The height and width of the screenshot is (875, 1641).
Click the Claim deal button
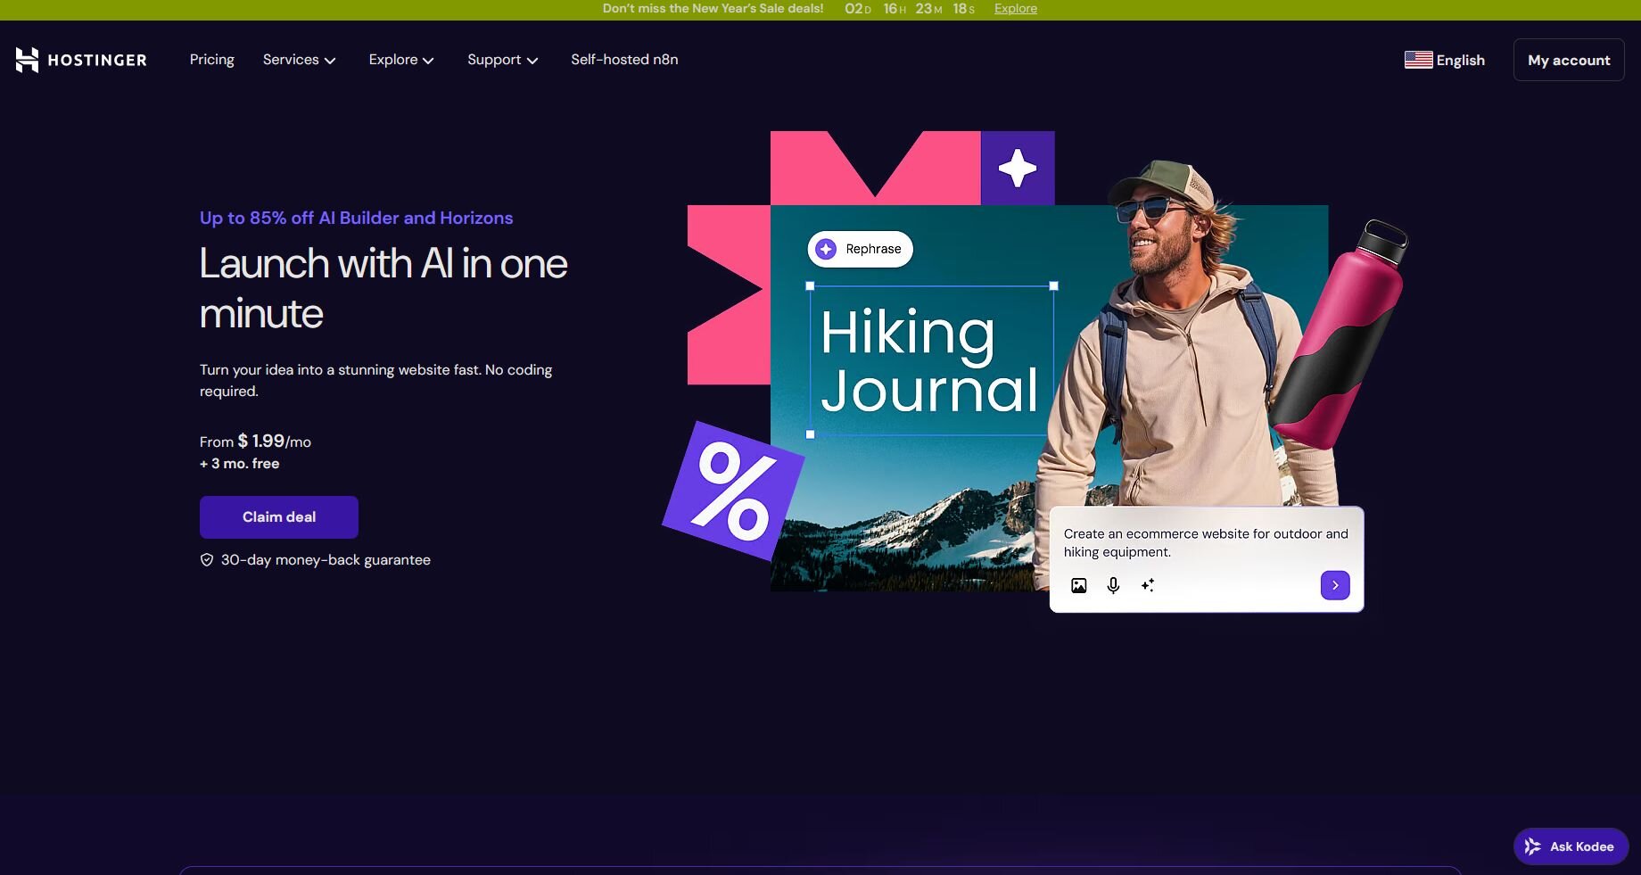[x=279, y=517]
